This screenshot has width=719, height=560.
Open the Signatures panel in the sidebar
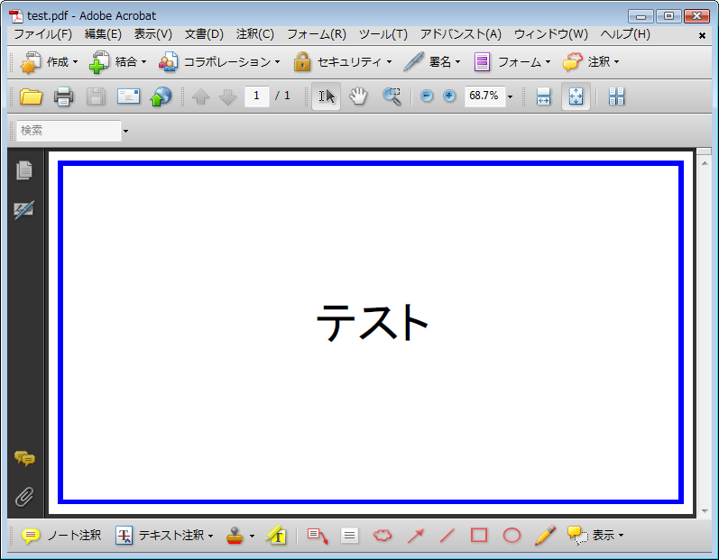(23, 210)
